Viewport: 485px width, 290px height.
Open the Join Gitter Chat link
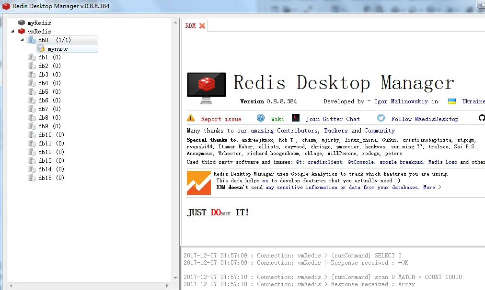coord(333,119)
